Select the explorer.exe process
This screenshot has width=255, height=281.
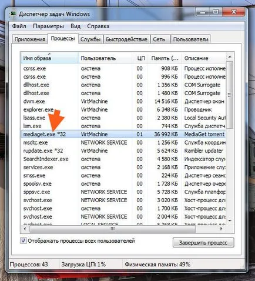click(123, 109)
